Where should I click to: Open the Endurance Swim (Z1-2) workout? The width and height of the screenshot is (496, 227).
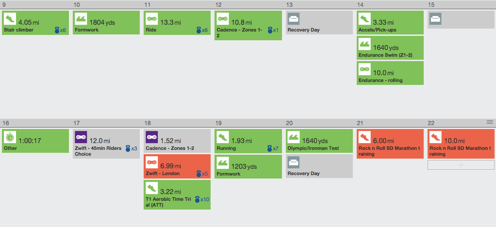pos(390,48)
